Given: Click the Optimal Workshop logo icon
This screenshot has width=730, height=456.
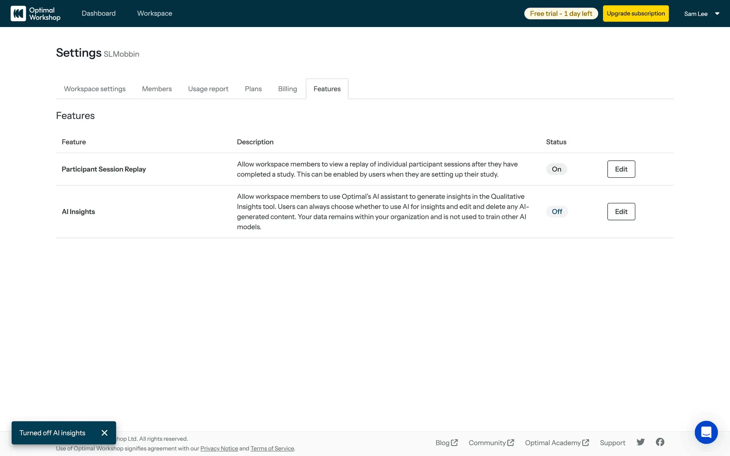Looking at the screenshot, I should (x=18, y=14).
